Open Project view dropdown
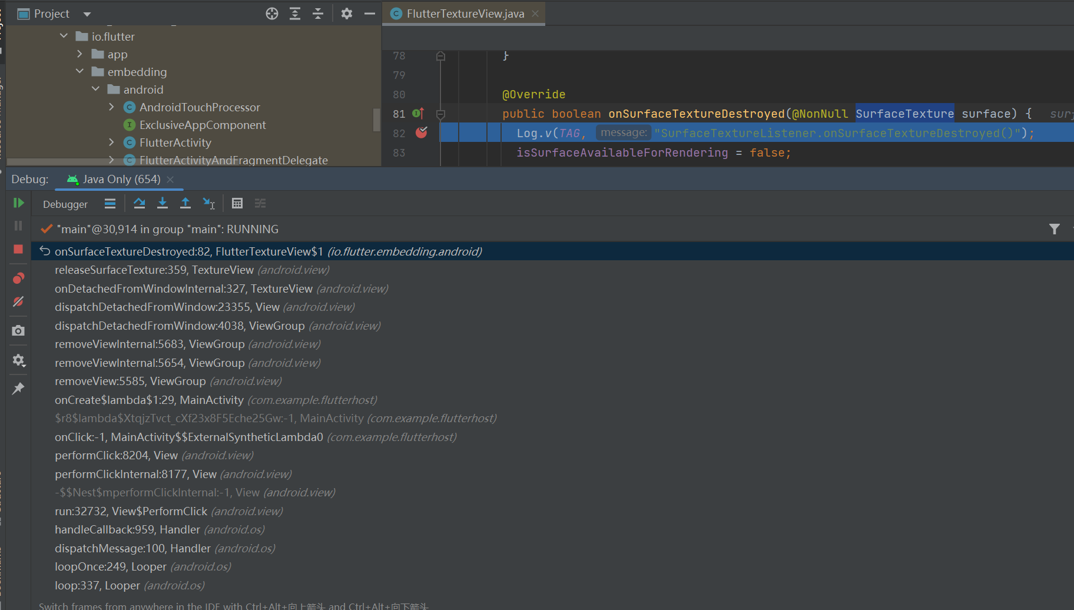 tap(87, 14)
